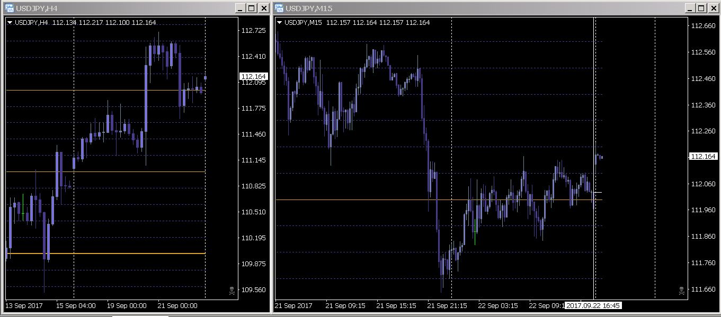Select the red horizontal line in M15 chart
Image resolution: width=721 pixels, height=317 pixels.
439,200
